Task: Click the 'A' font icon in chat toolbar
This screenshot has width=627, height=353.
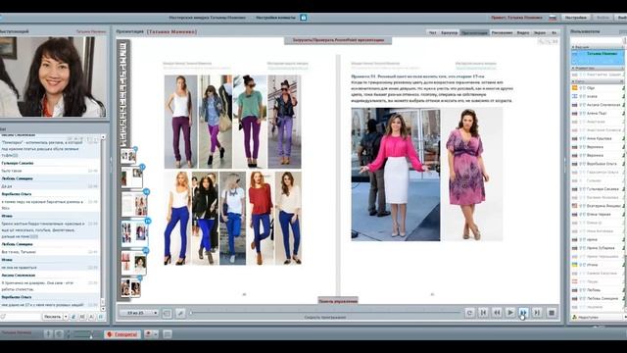Action: (x=91, y=317)
